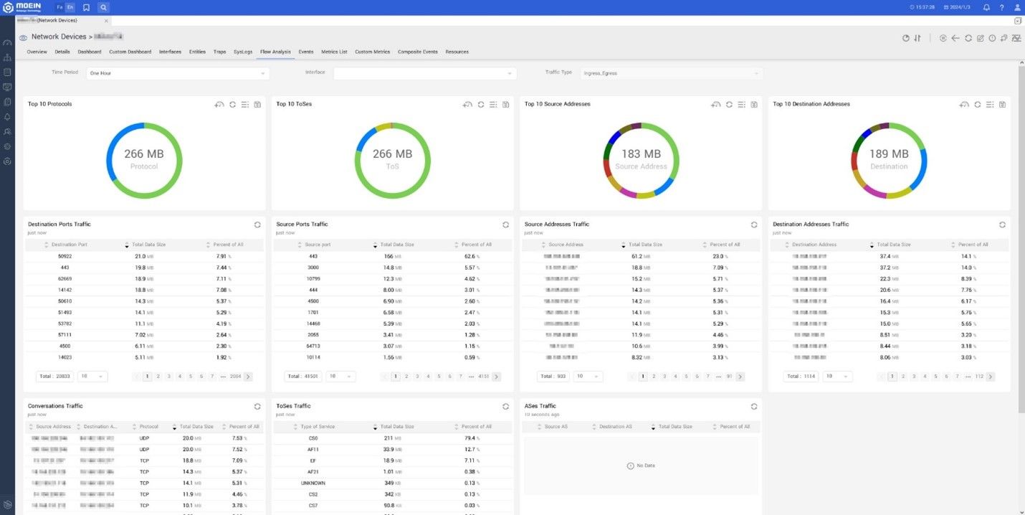Image resolution: width=1025 pixels, height=515 pixels.
Task: Refresh the ASes Traffic panel
Action: pyautogui.click(x=754, y=406)
